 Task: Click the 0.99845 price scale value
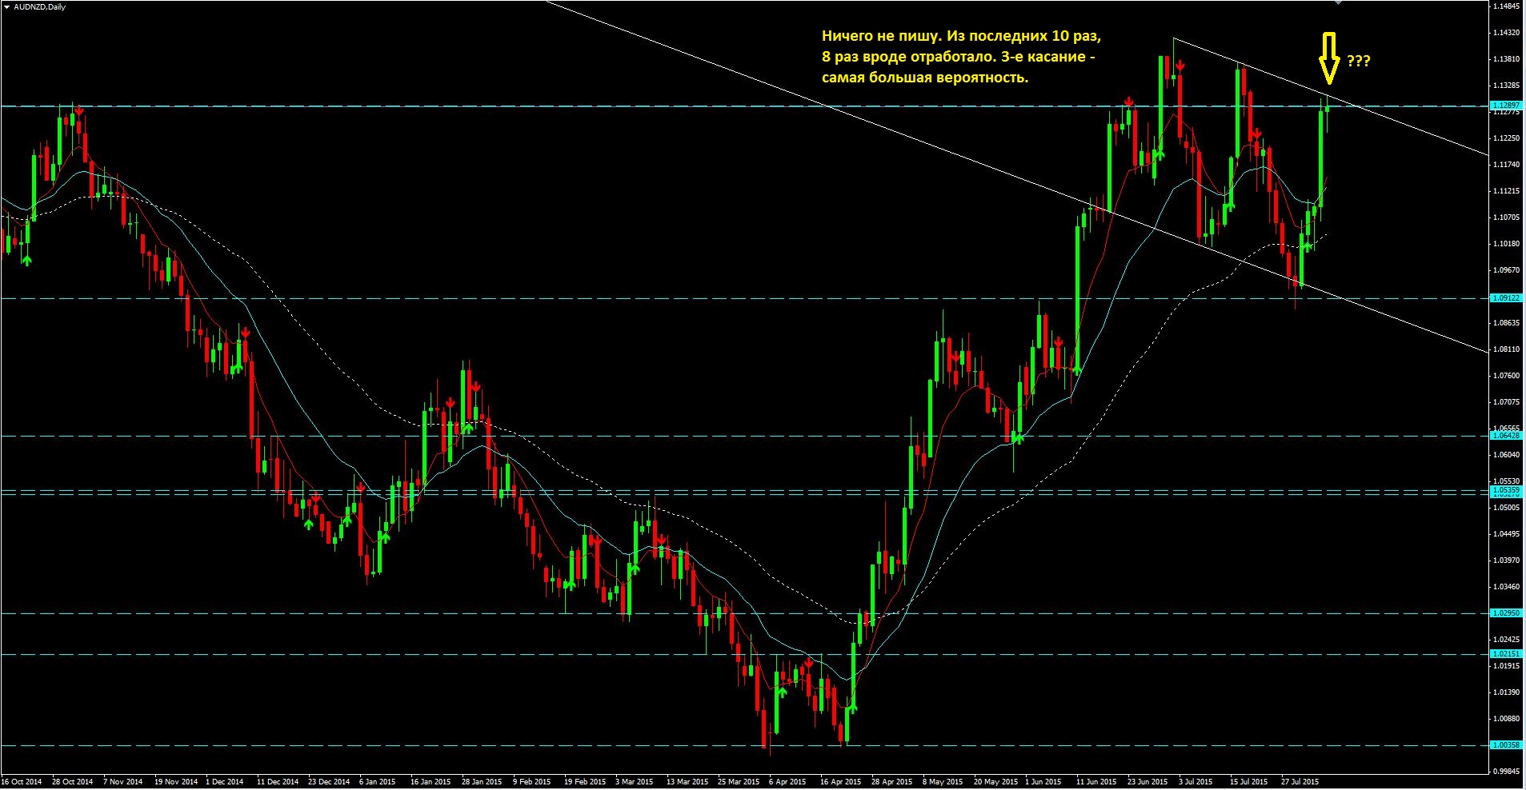1507,772
